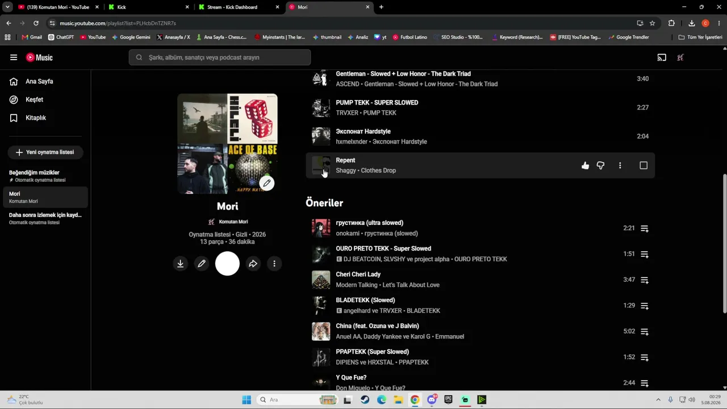Download the Mori playlist
This screenshot has height=409, width=727.
pos(180,264)
